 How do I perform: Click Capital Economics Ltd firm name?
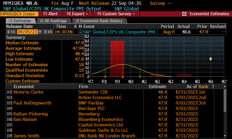click(x=101, y=125)
